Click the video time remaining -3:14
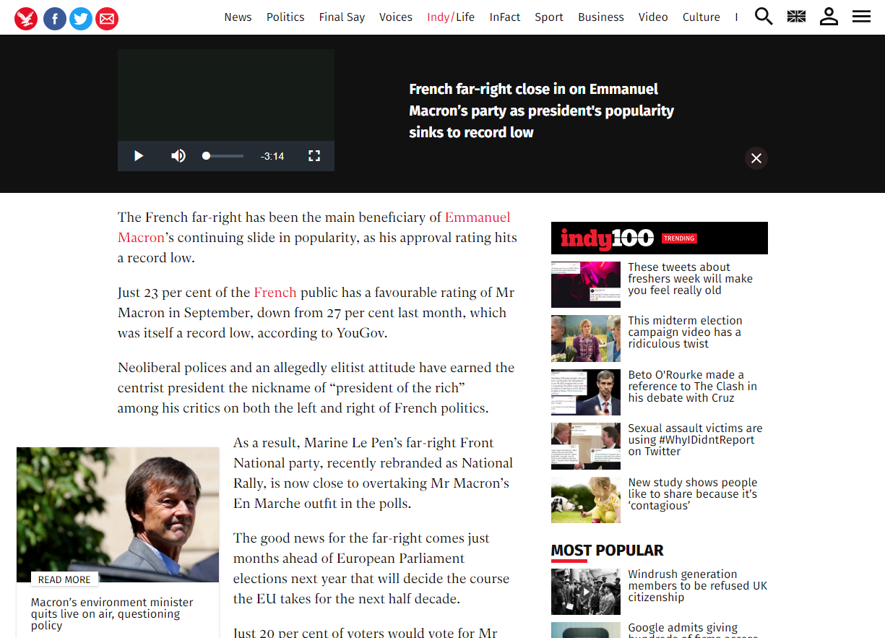 [272, 156]
